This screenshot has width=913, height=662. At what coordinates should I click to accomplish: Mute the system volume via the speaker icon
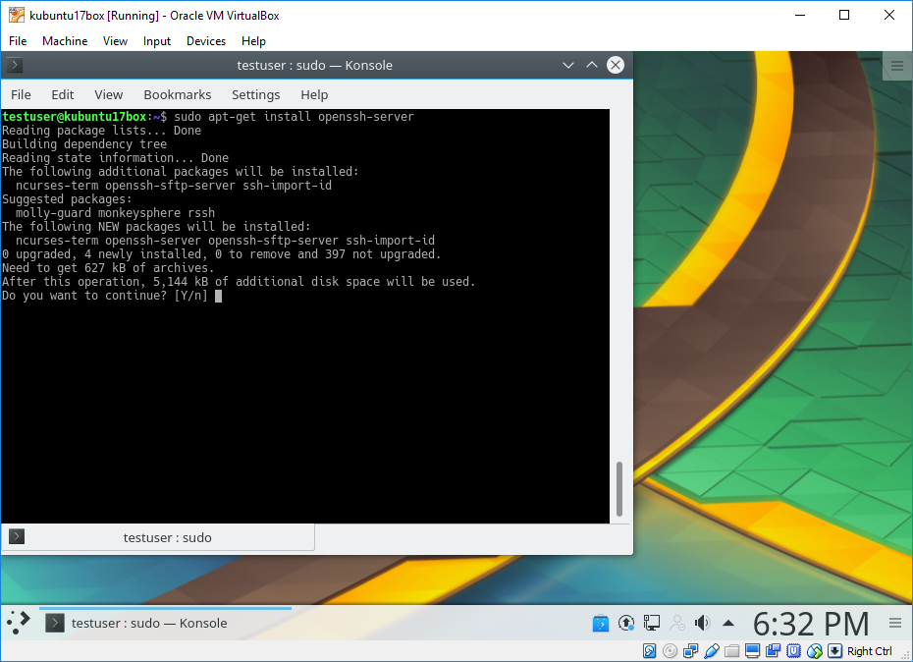tap(702, 622)
